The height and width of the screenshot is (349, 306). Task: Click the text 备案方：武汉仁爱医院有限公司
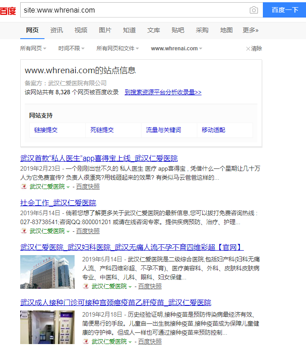[x=66, y=83]
